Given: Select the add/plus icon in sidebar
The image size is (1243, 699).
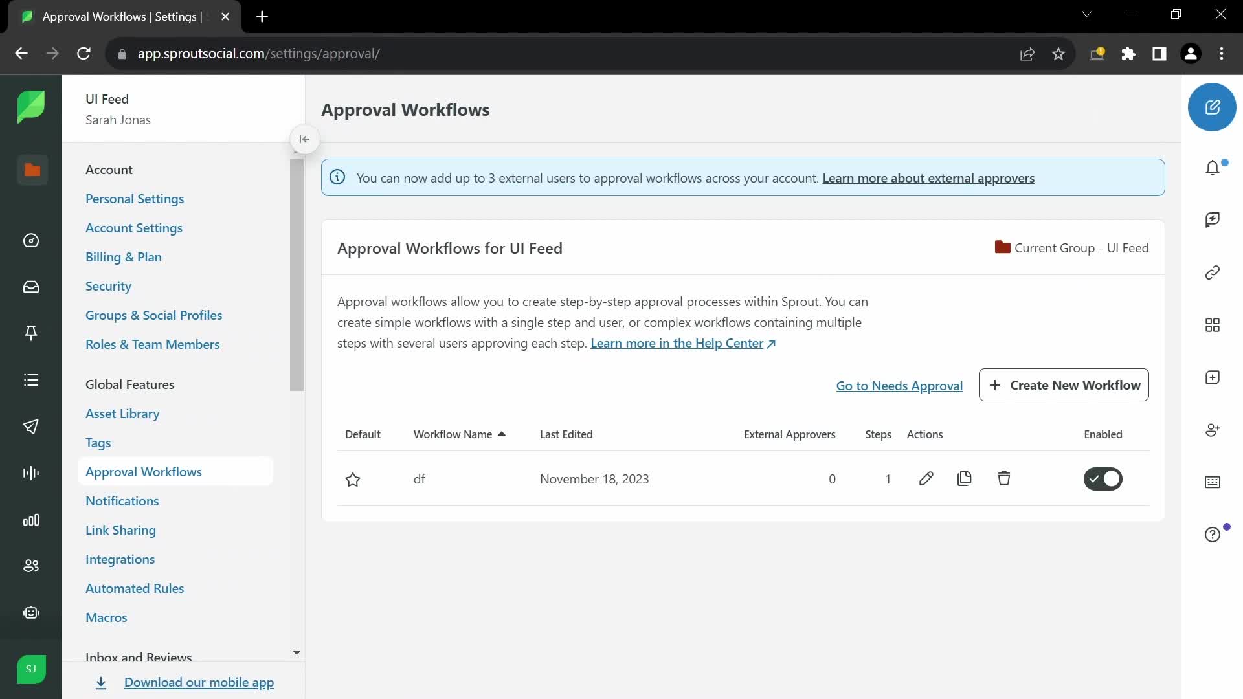Looking at the screenshot, I should click(1213, 377).
